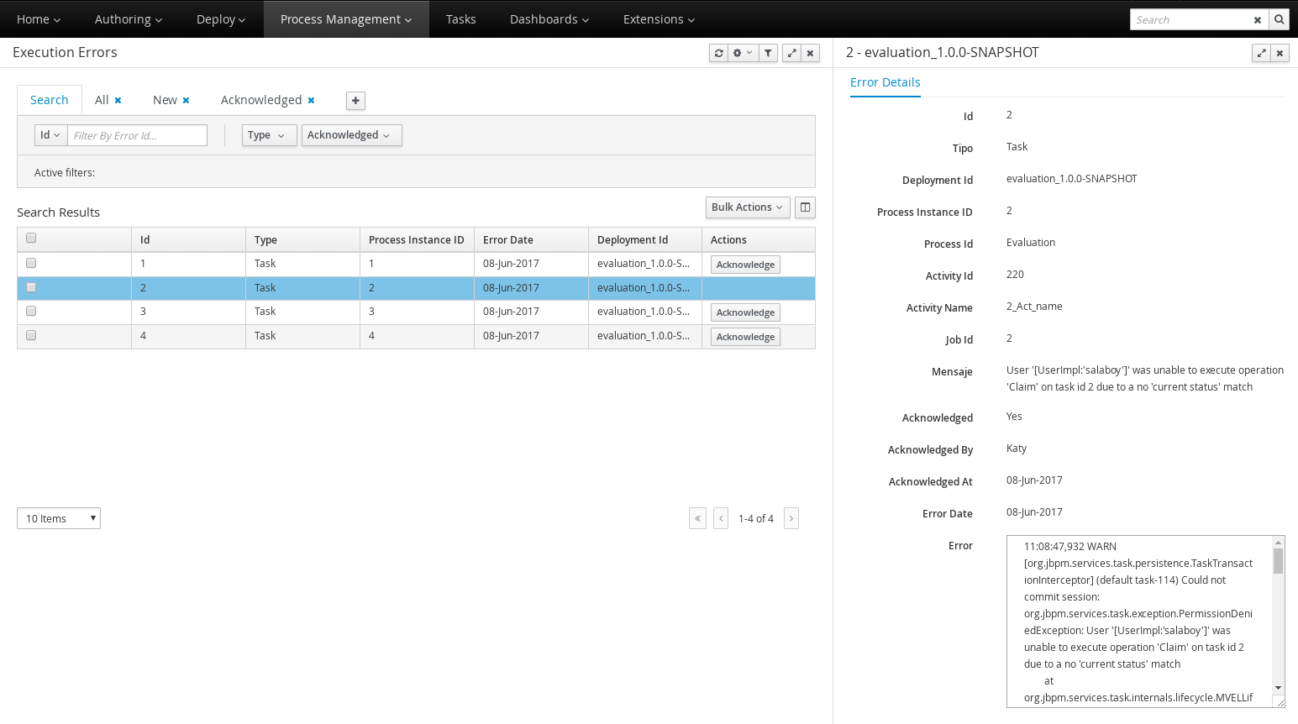Click the filter funnel icon

tap(768, 53)
